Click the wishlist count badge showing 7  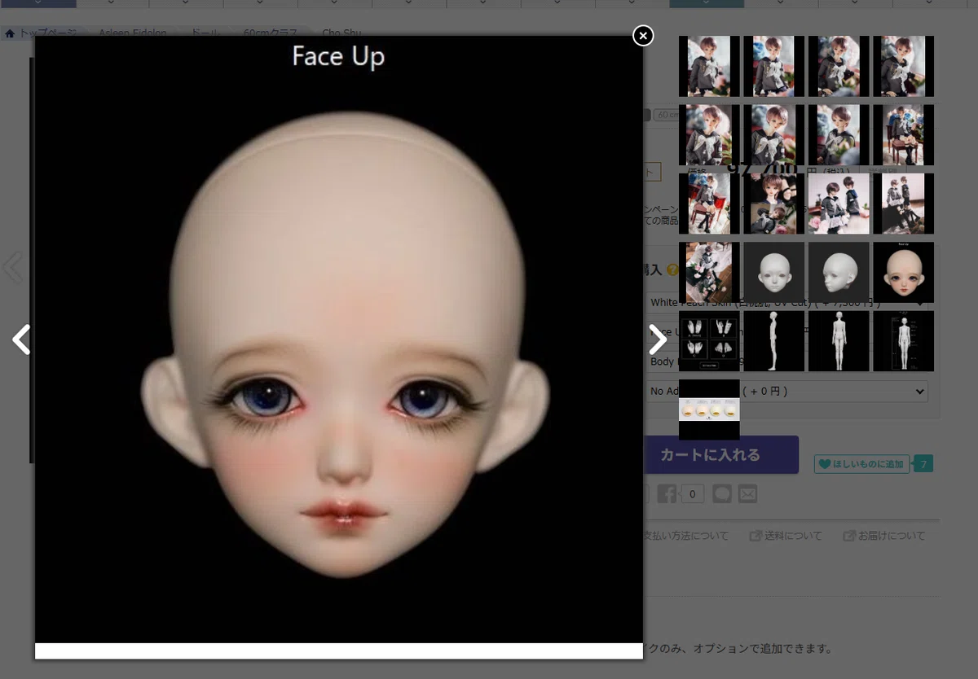coord(923,464)
